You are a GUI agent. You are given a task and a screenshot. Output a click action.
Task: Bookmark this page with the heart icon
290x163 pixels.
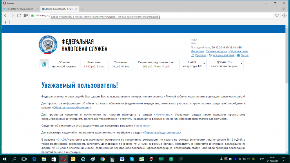click(277, 15)
